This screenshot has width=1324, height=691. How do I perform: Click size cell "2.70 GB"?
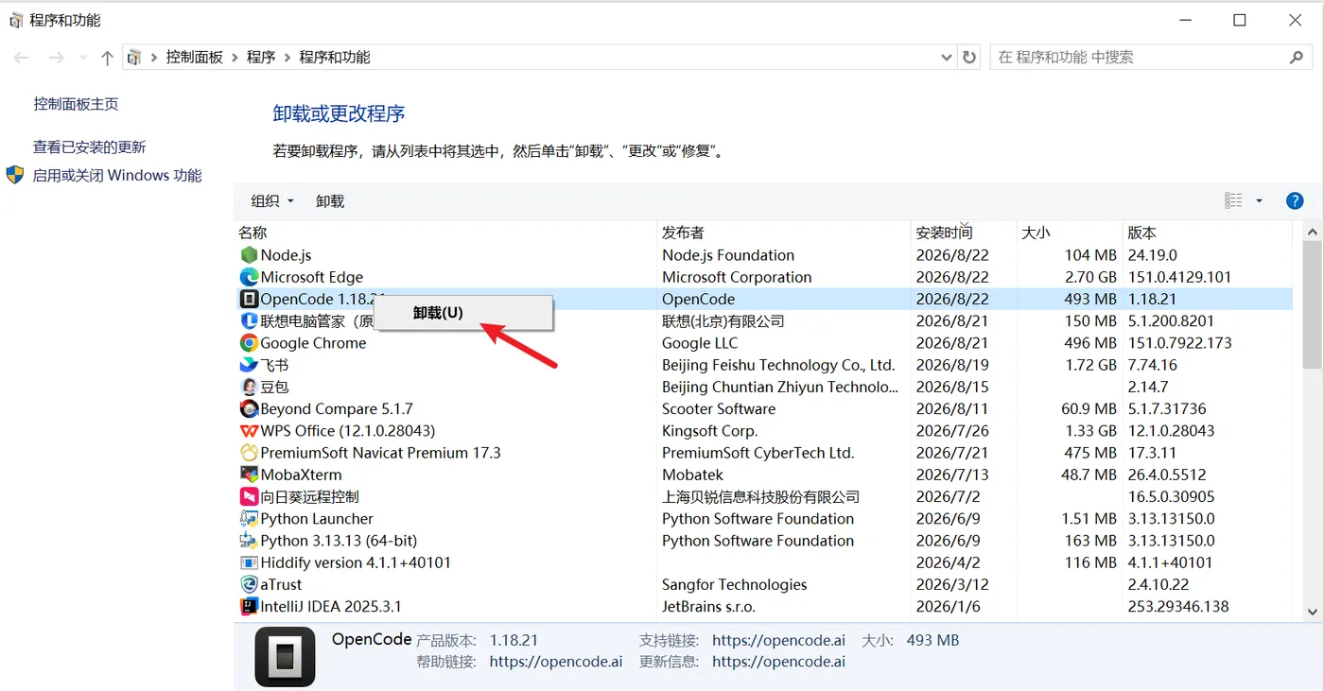click(x=1091, y=277)
